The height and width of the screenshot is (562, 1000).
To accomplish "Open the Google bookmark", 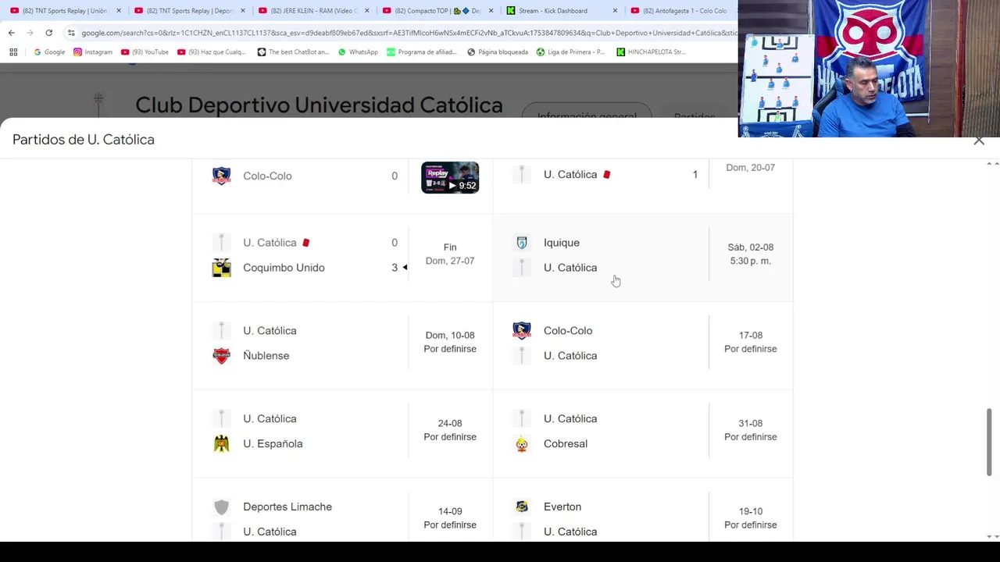I will (49, 52).
